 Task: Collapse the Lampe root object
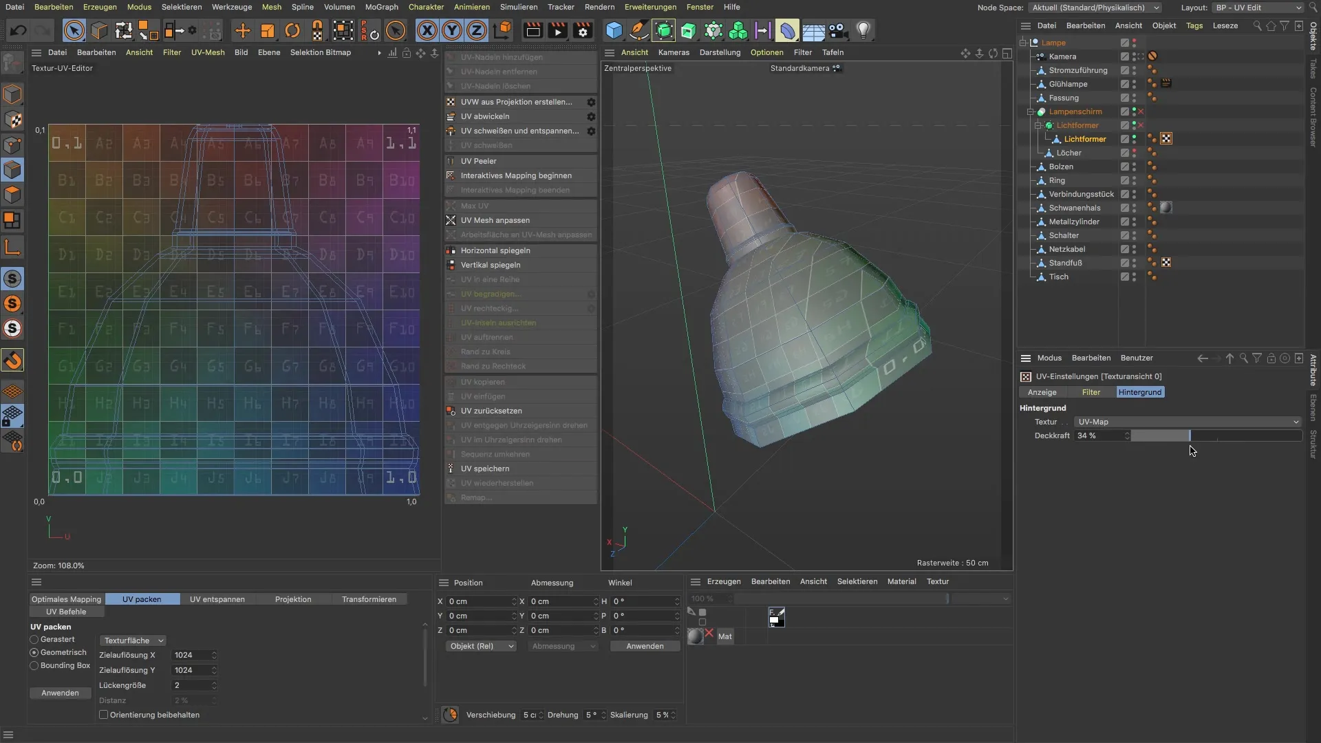click(x=1023, y=43)
